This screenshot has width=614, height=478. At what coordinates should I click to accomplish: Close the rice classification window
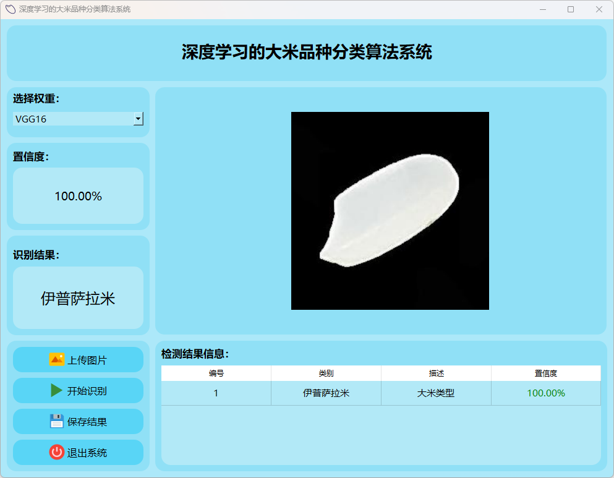coord(599,9)
